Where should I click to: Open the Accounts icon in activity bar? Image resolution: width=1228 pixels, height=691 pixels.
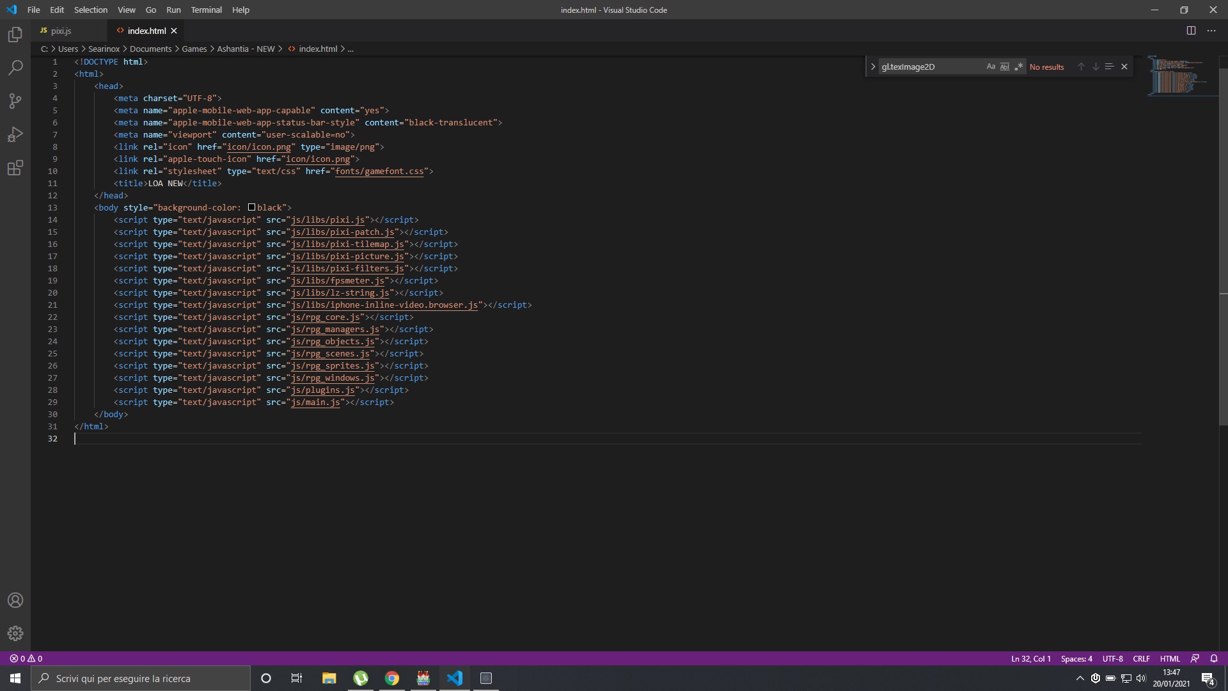[15, 600]
